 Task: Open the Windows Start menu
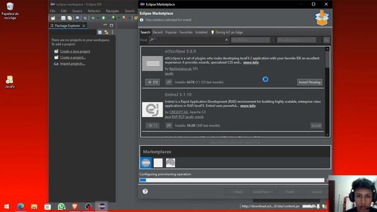click(x=6, y=207)
